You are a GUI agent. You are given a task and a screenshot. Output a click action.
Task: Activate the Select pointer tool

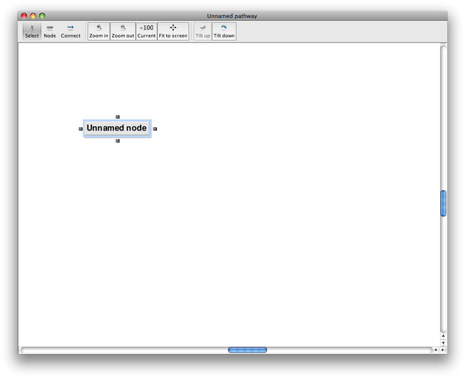[x=32, y=31]
